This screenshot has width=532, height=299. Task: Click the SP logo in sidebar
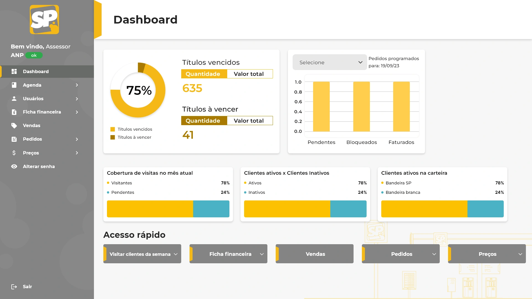(44, 20)
